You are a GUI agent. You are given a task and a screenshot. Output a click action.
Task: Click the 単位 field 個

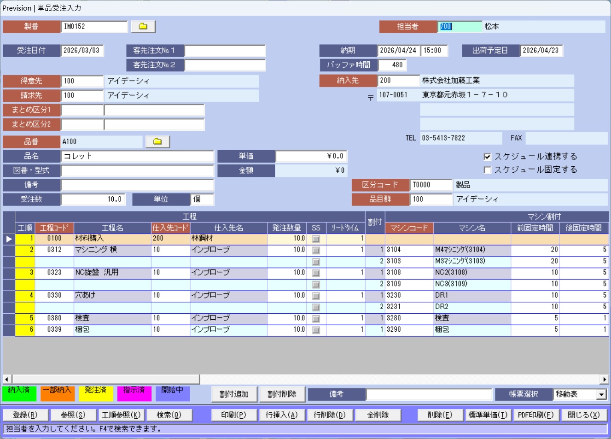pyautogui.click(x=203, y=199)
